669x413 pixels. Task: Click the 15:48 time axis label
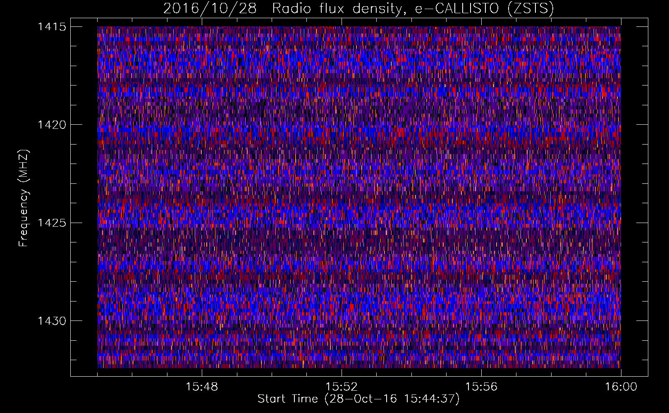[202, 387]
